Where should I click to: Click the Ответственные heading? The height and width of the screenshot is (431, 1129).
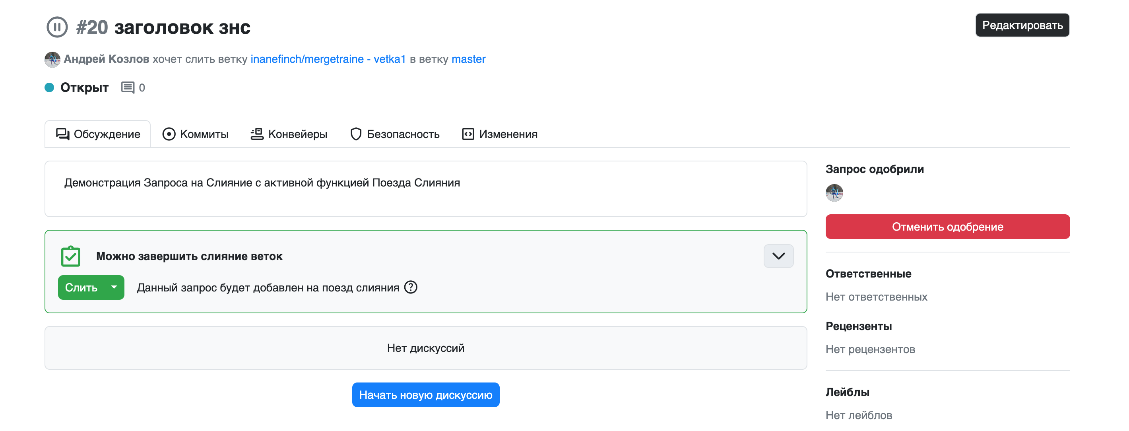coord(868,274)
